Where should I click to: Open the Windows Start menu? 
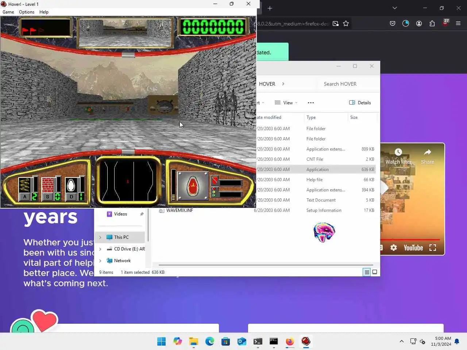tap(161, 341)
